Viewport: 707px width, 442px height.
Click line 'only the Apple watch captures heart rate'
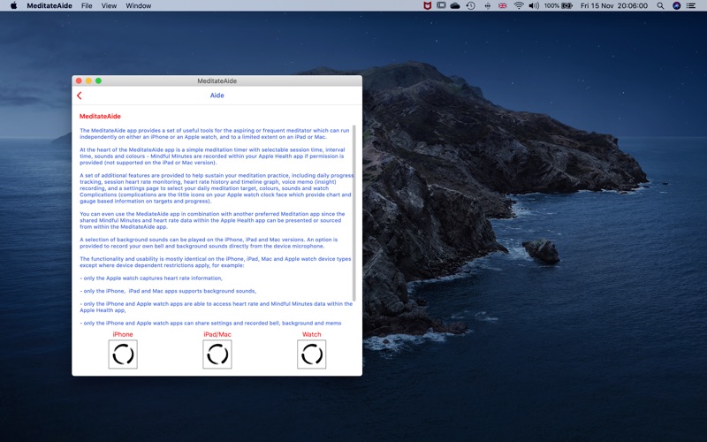pos(151,278)
